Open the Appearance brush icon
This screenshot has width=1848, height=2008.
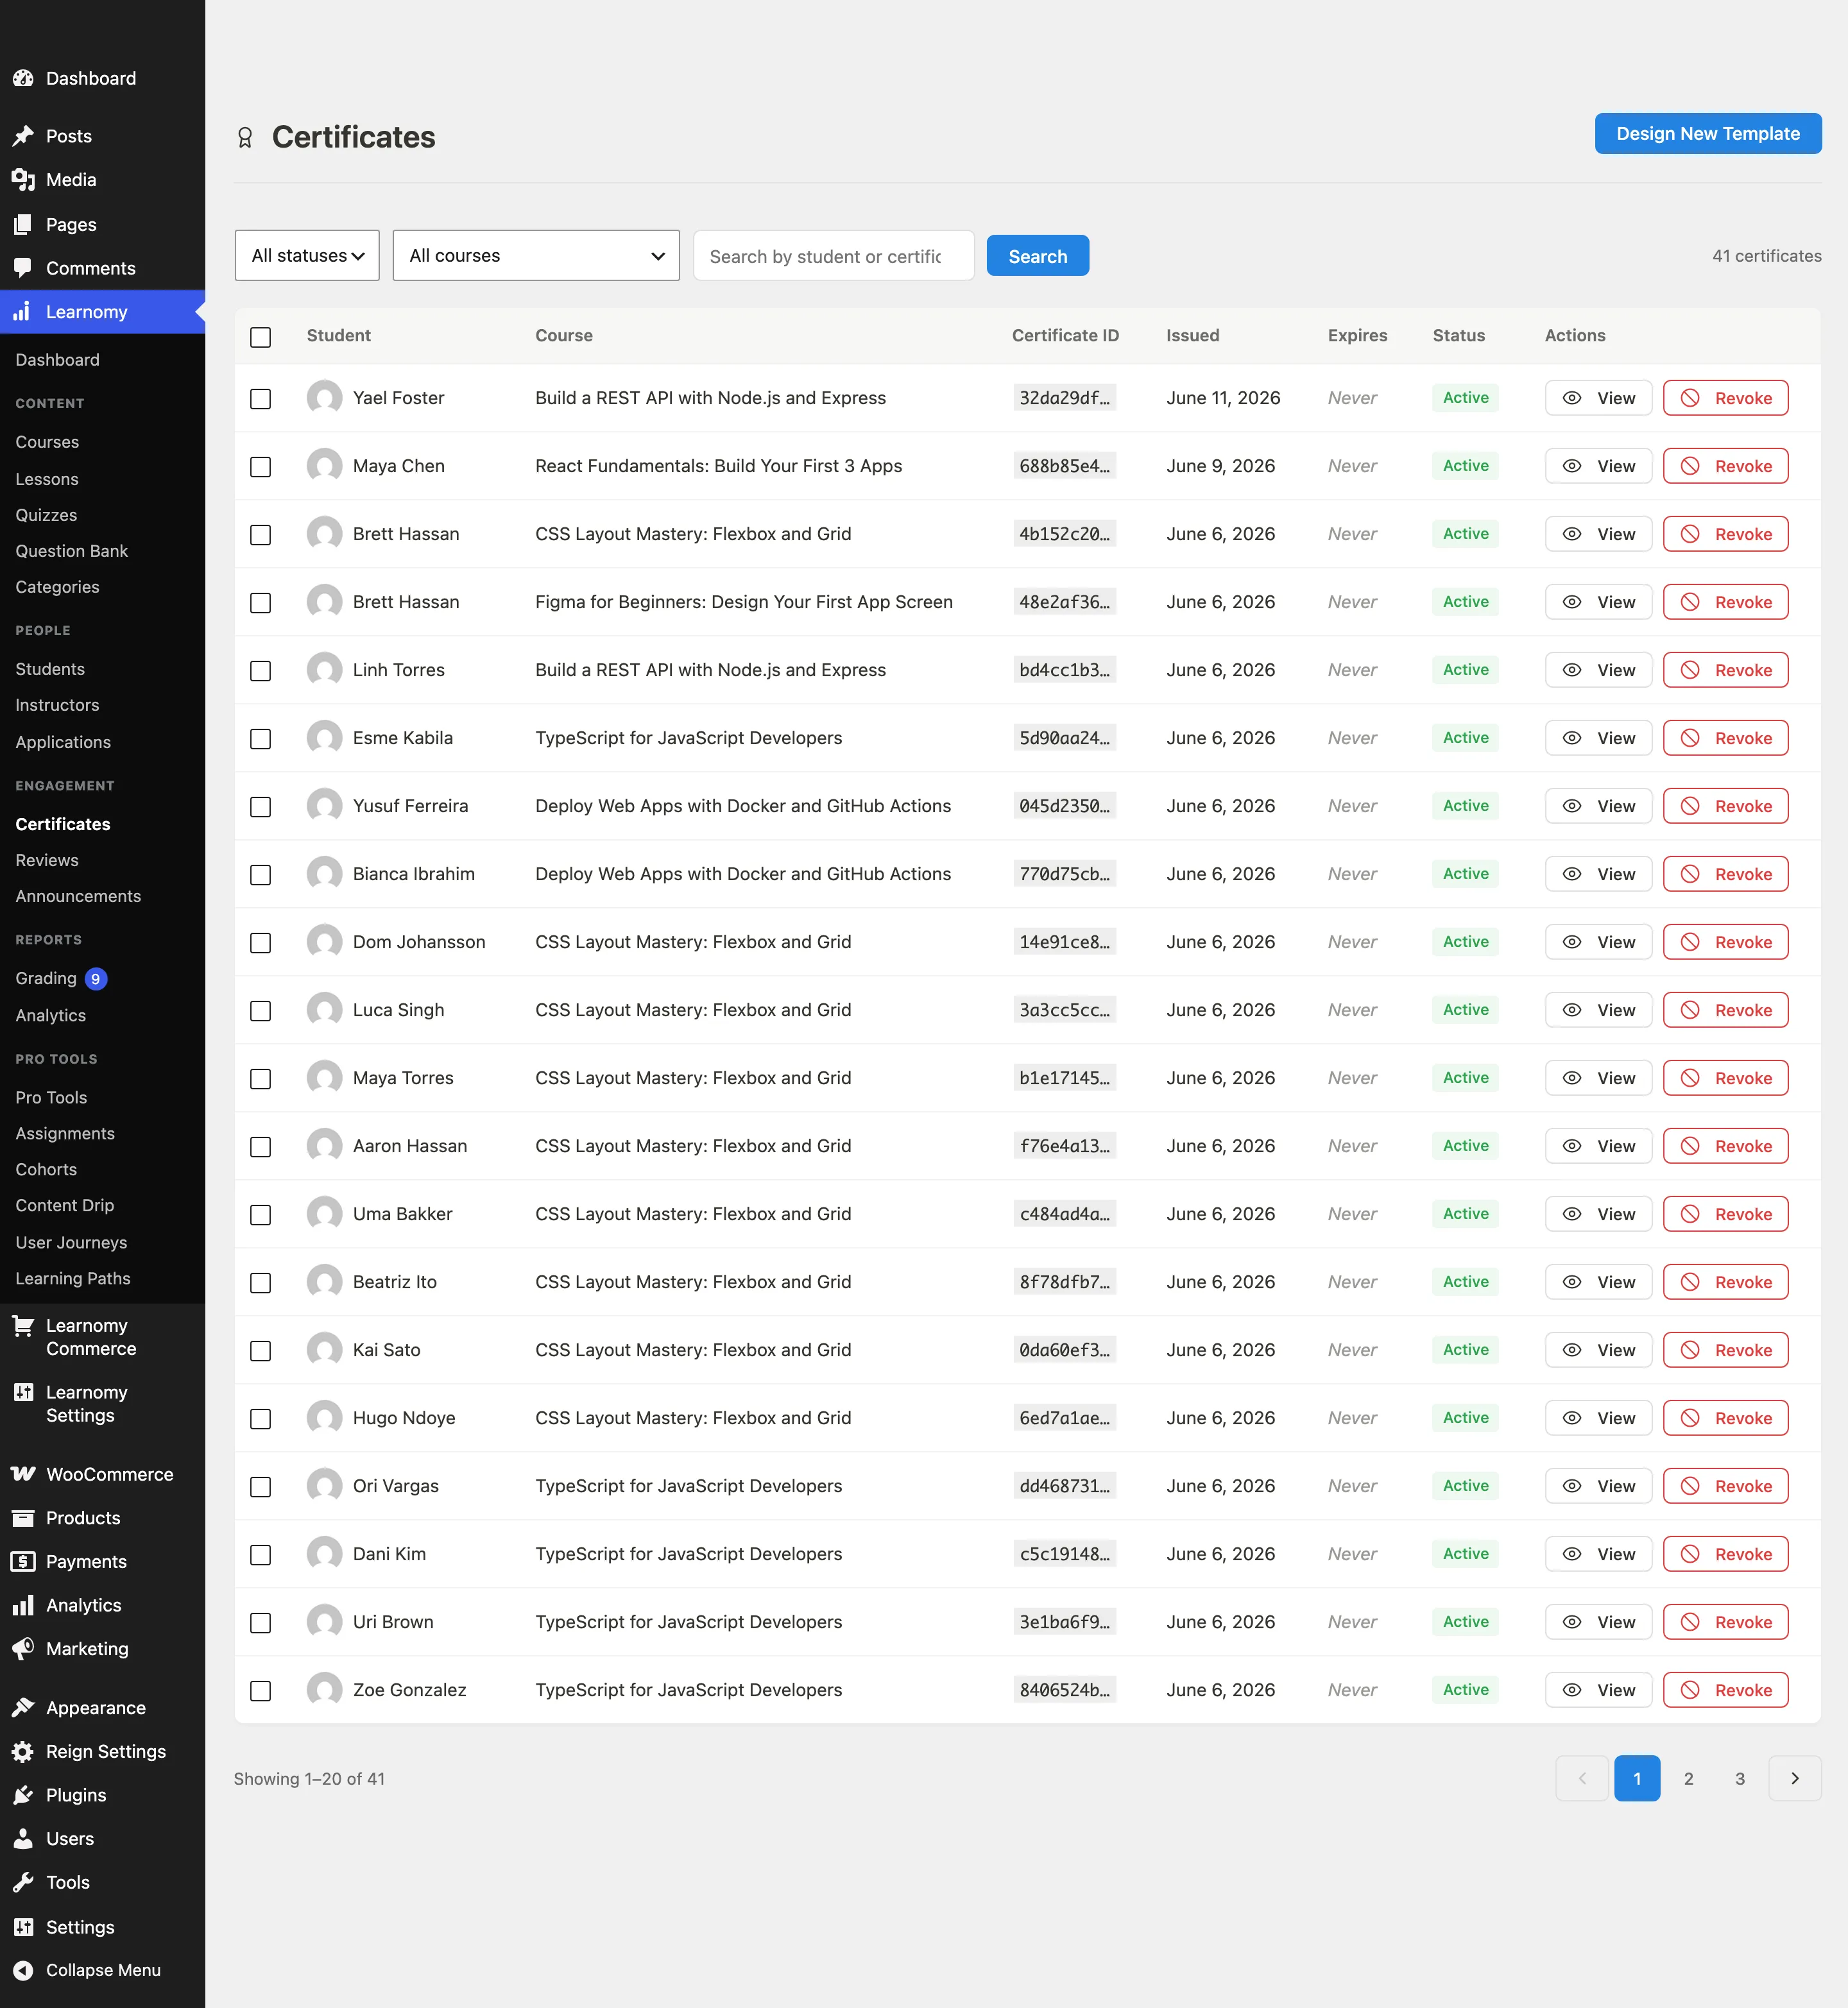pyautogui.click(x=23, y=1708)
